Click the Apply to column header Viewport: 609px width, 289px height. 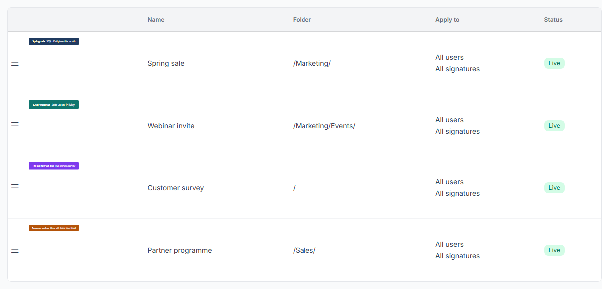coord(447,20)
